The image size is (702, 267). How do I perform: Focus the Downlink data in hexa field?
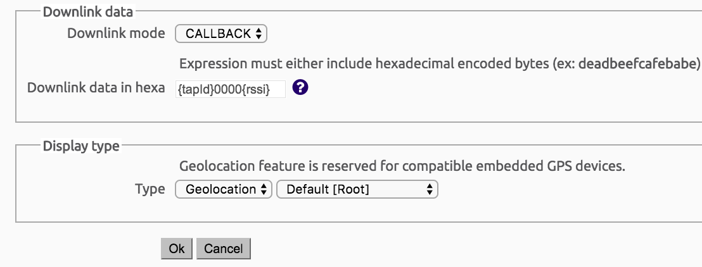(230, 89)
